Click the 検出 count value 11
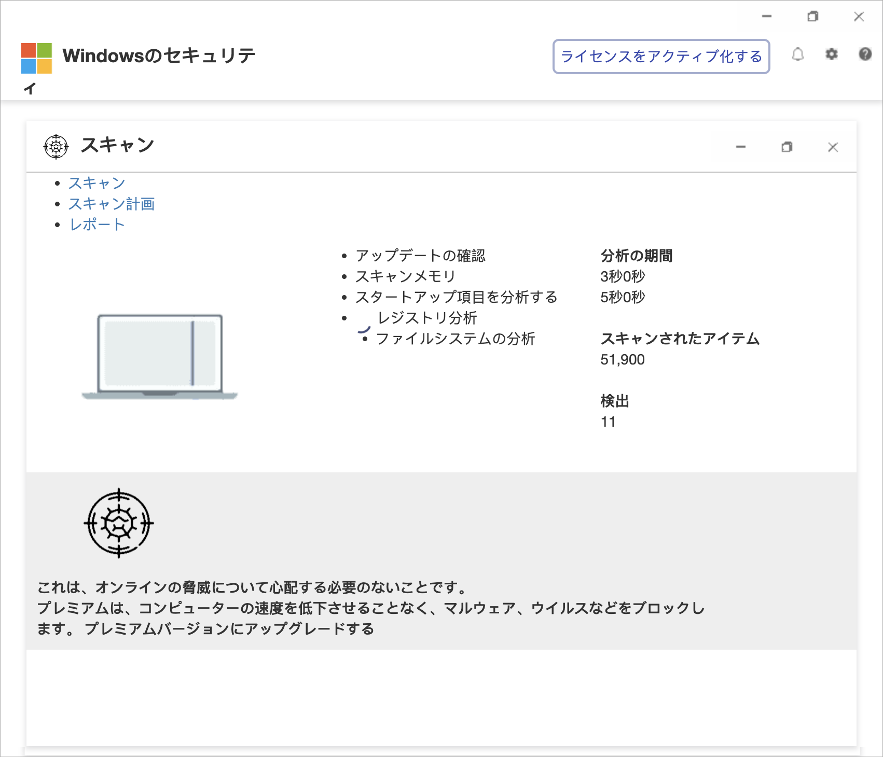 pyautogui.click(x=607, y=422)
